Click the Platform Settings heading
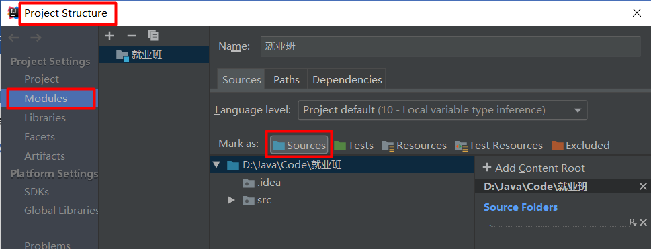651x249 pixels. [x=54, y=173]
